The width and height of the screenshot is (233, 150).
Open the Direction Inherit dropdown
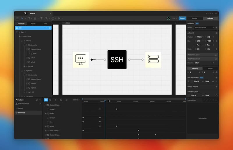pyautogui.click(x=203, y=63)
